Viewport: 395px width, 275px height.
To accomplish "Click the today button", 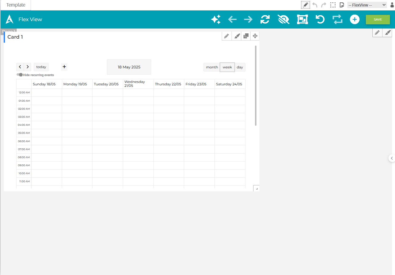I will (41, 67).
